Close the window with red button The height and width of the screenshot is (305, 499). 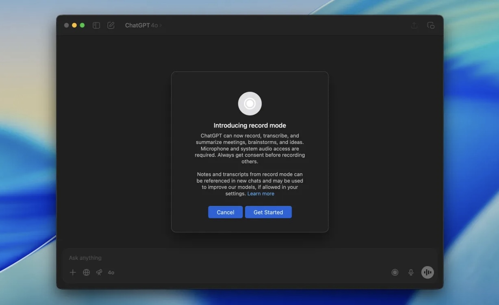[x=67, y=25]
